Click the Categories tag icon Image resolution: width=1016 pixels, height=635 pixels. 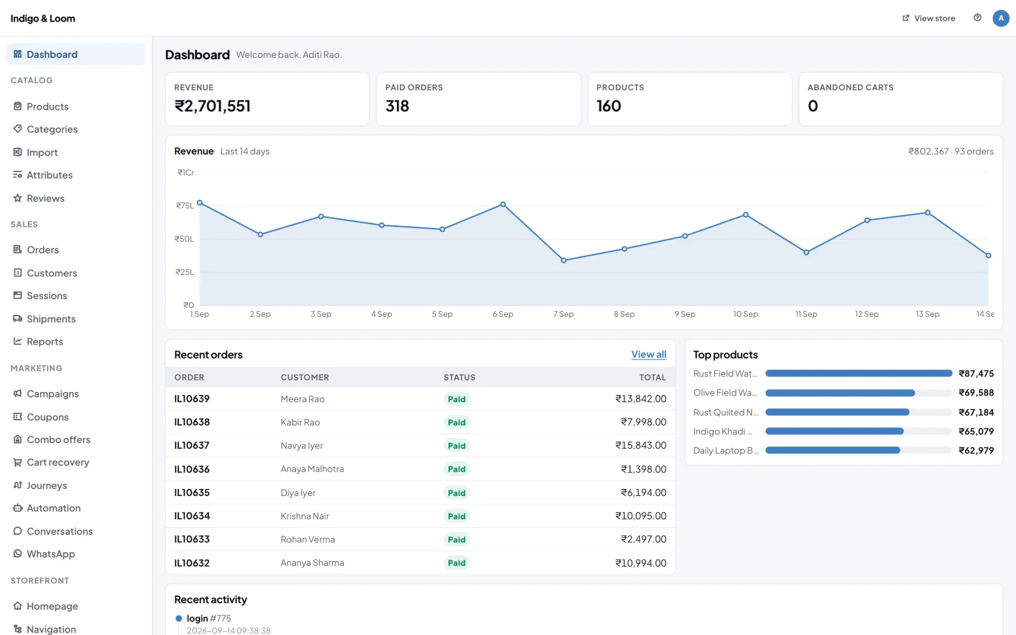(18, 129)
